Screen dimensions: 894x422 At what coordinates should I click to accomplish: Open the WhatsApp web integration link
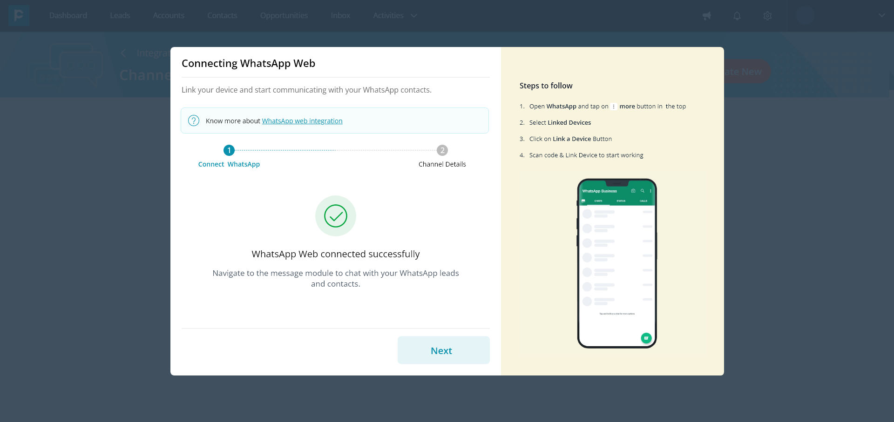(x=302, y=121)
